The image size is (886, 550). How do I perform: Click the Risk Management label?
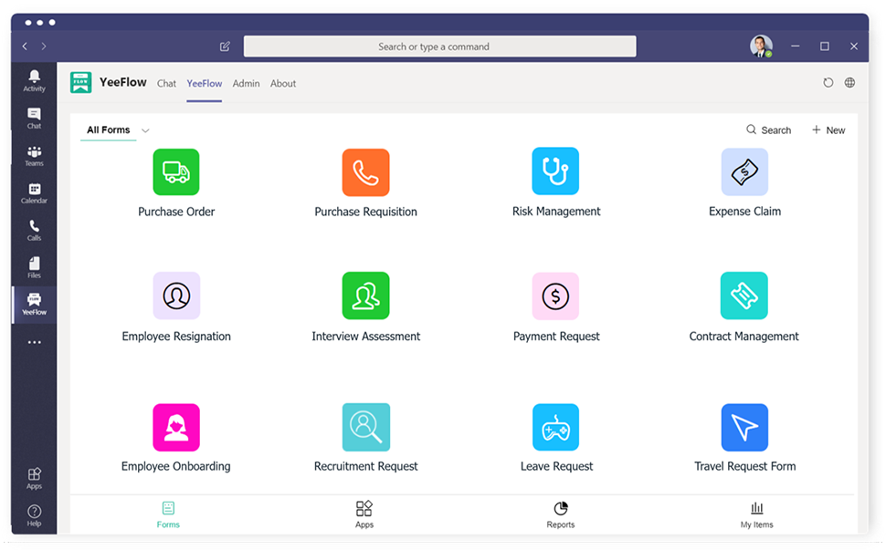coord(556,211)
